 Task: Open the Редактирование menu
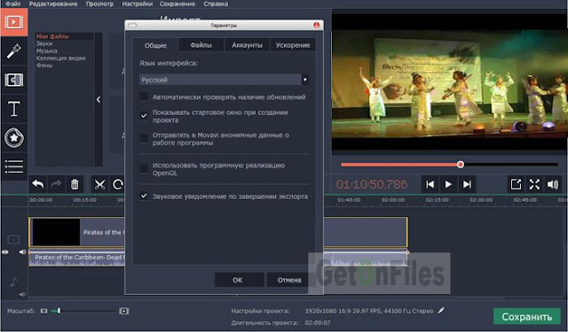pos(53,4)
